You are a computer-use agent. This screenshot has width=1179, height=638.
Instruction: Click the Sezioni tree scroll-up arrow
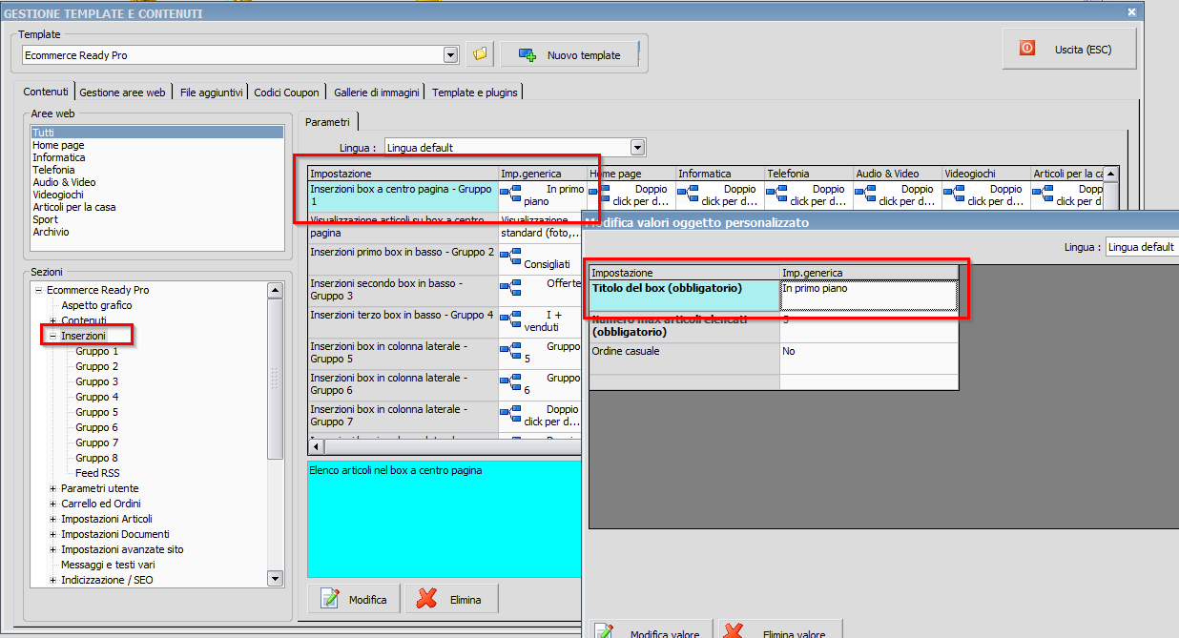(x=275, y=290)
